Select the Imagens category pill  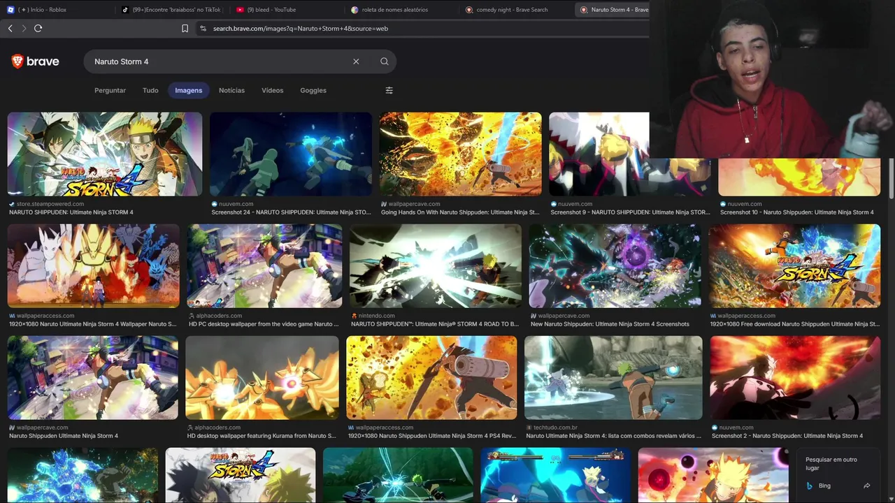pos(188,90)
